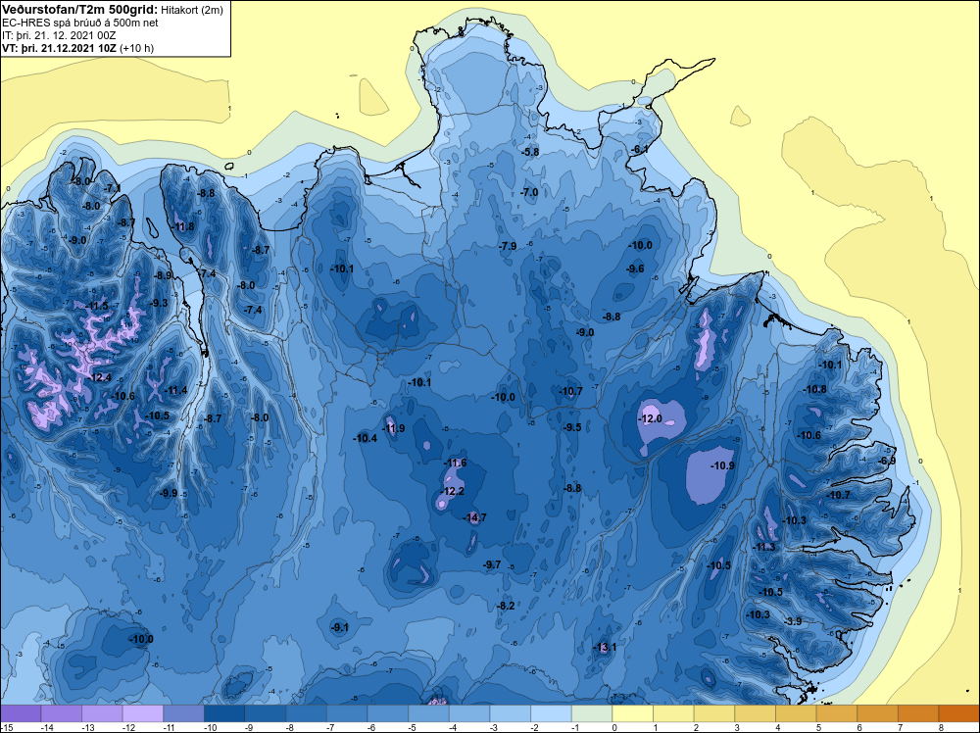Click the -11.8 temperature label
The image size is (980, 733).
pos(183,226)
